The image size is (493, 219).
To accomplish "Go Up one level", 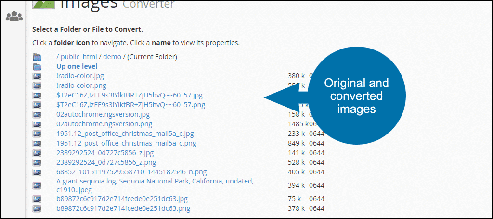I will point(77,66).
